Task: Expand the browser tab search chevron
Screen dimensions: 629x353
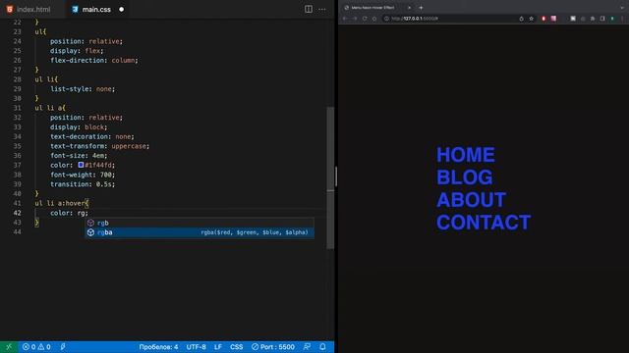Action: coord(622,8)
